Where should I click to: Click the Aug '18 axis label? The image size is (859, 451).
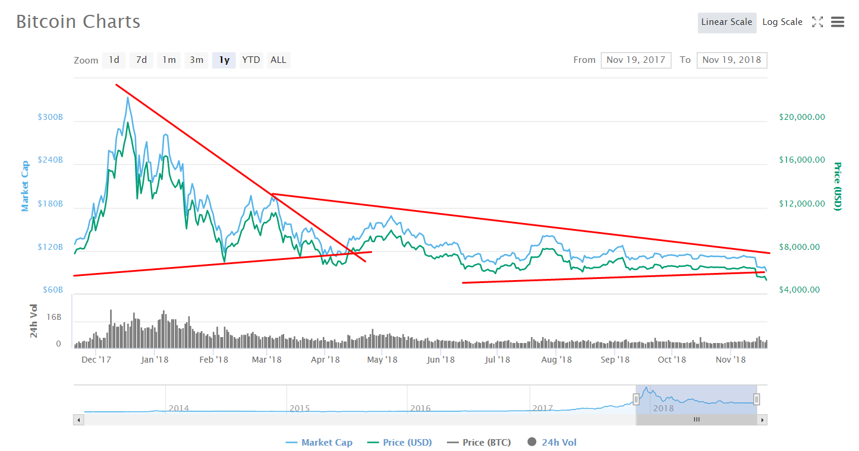pos(557,360)
